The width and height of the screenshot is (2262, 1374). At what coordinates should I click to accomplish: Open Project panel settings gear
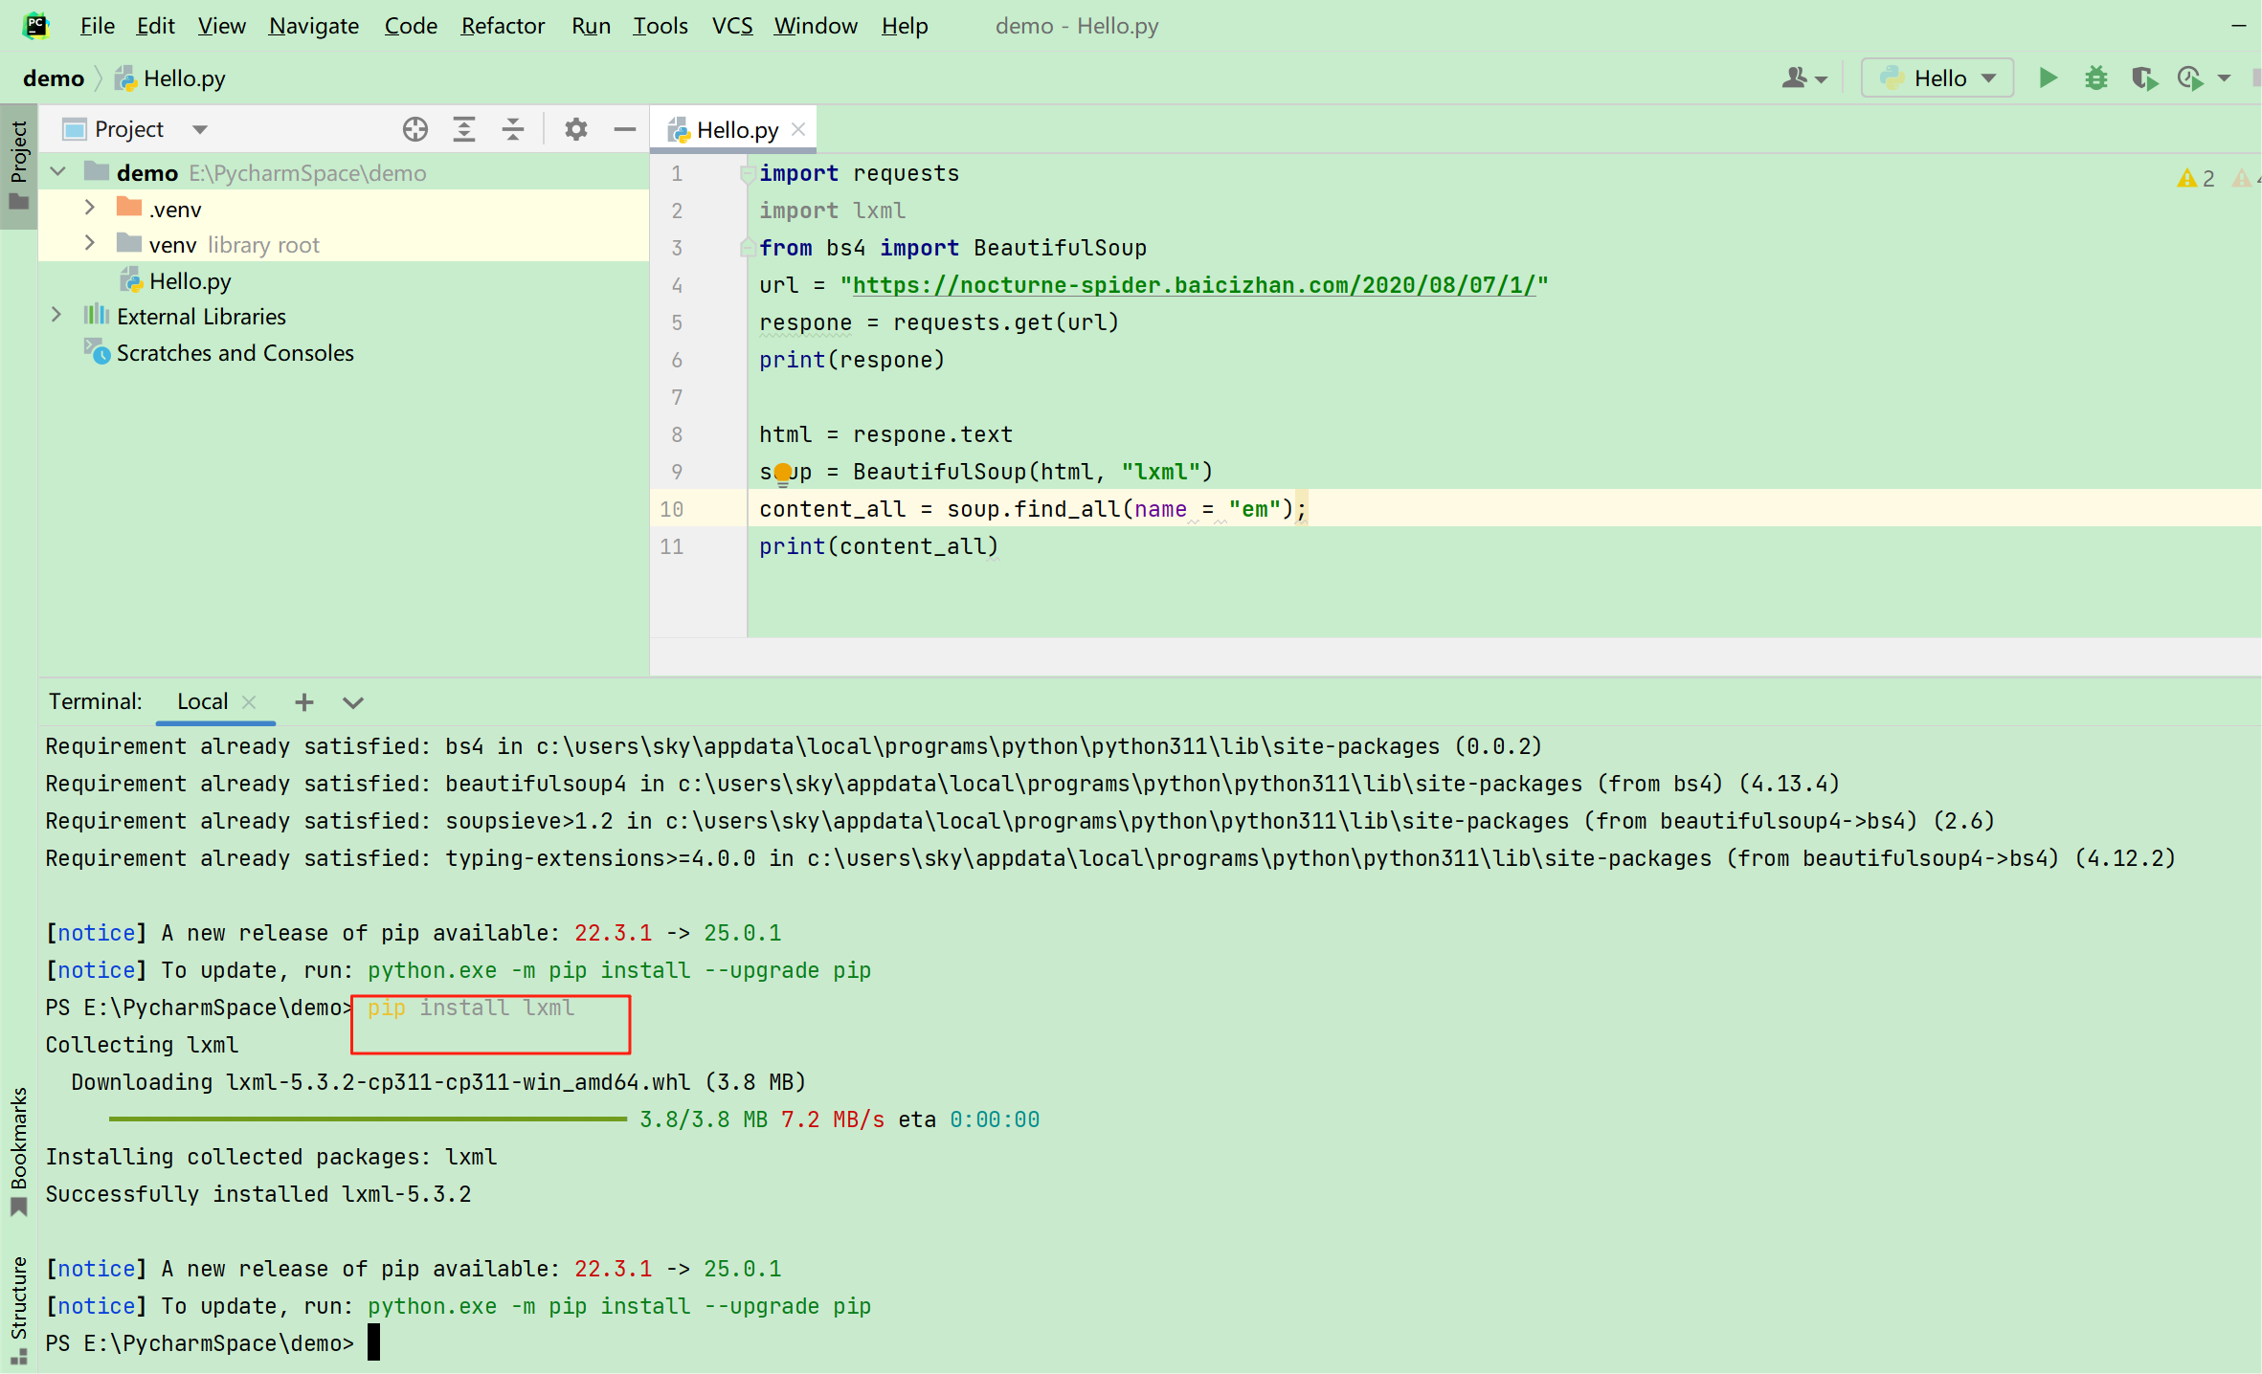click(x=575, y=129)
